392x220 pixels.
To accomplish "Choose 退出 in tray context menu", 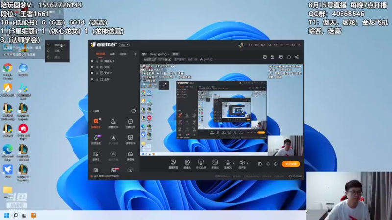I will (x=57, y=57).
